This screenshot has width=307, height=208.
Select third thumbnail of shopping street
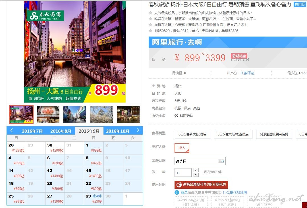(x=75, y=114)
